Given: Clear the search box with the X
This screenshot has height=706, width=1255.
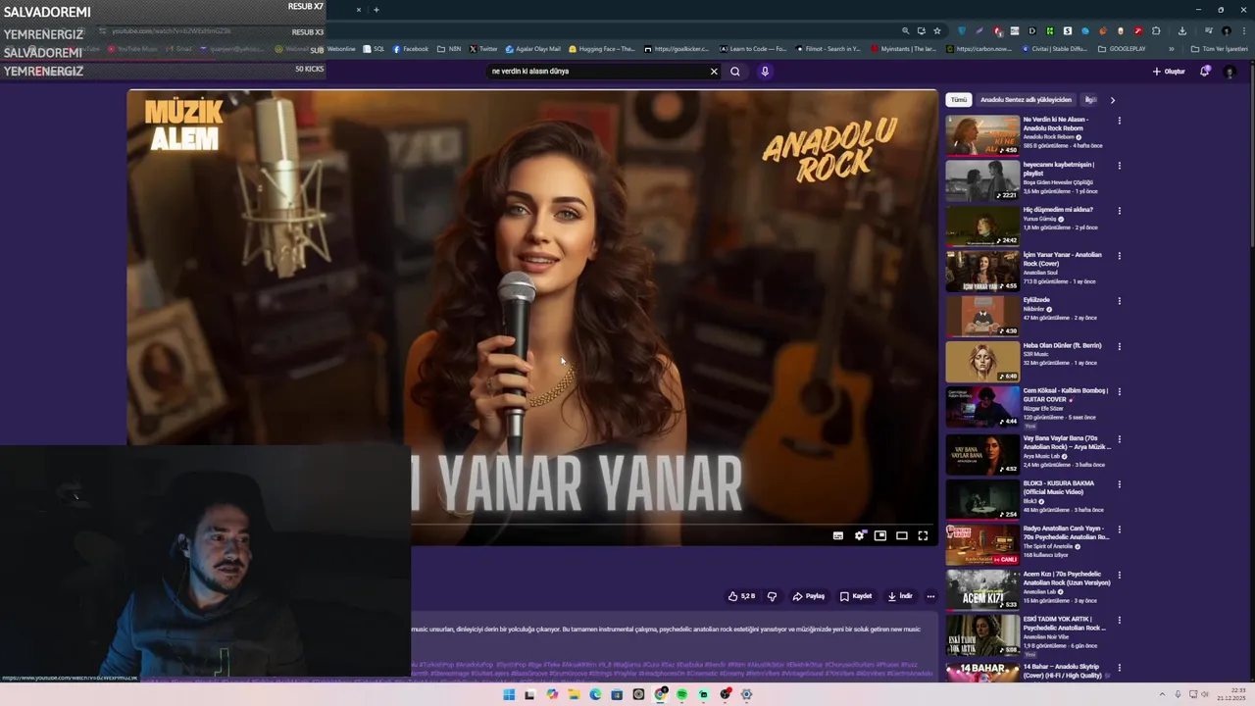Looking at the screenshot, I should point(714,72).
